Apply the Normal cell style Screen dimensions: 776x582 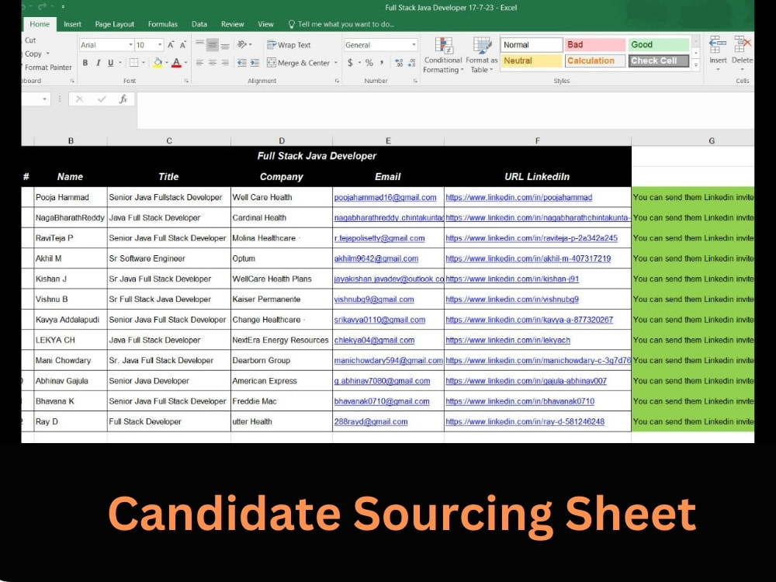pos(532,44)
